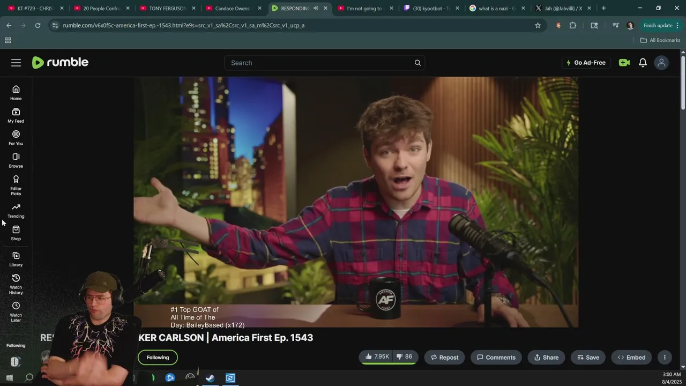686x386 pixels.
Task: Open Chrome three-dot menu
Action: point(678,25)
